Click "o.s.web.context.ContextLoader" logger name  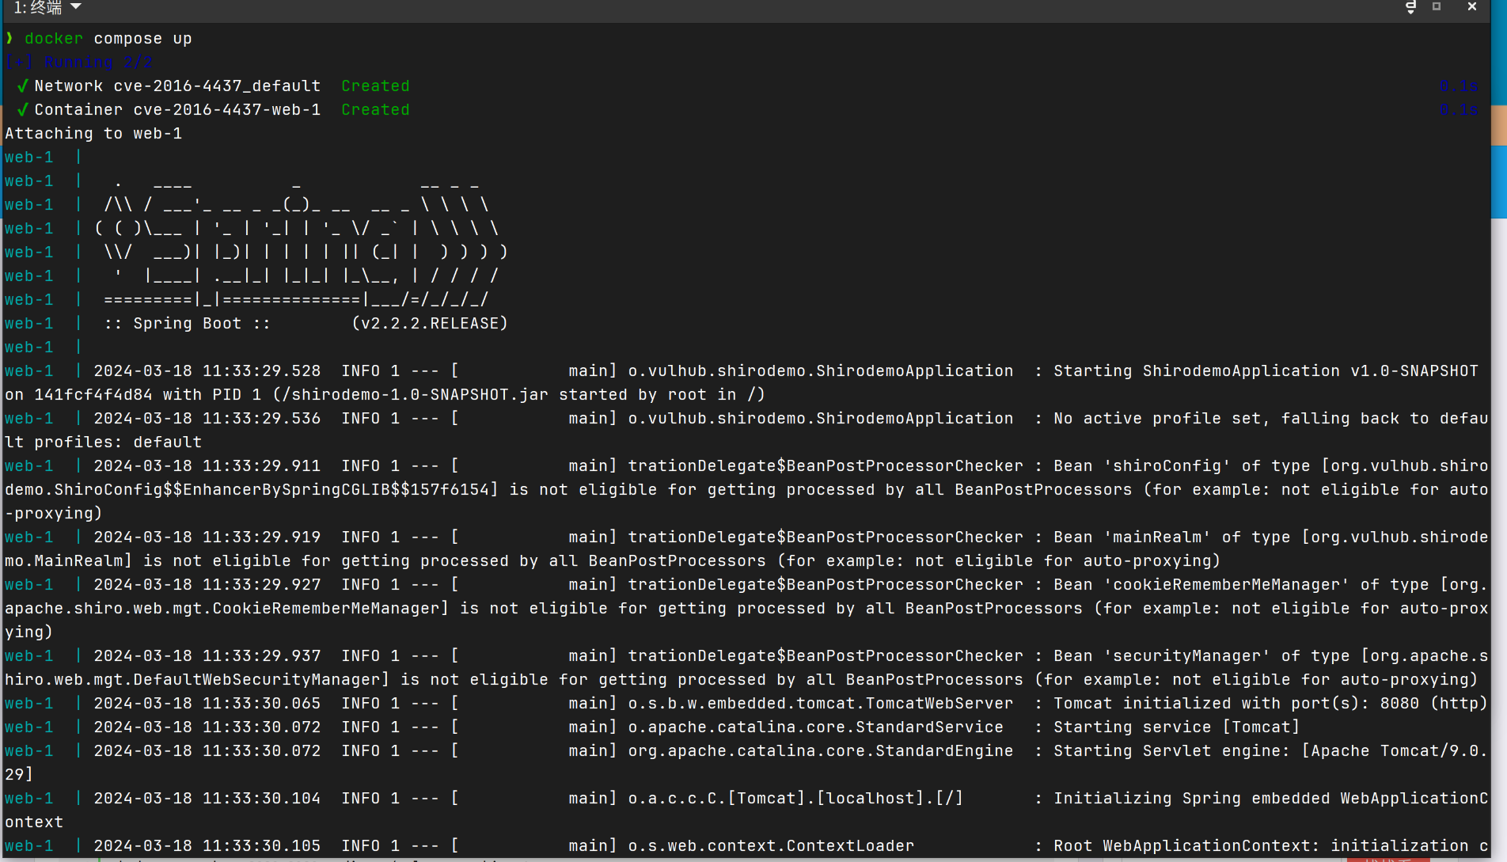[771, 846]
